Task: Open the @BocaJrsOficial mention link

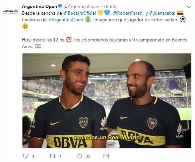Action: [80, 13]
